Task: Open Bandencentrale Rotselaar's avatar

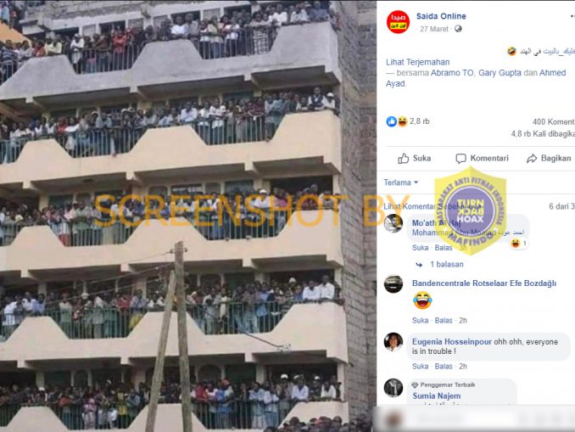Action: (x=394, y=283)
